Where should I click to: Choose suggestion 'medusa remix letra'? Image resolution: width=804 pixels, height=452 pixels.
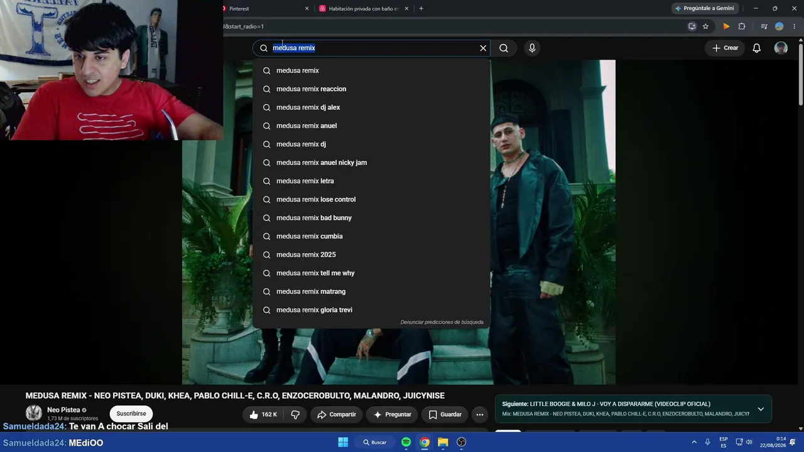(x=371, y=181)
